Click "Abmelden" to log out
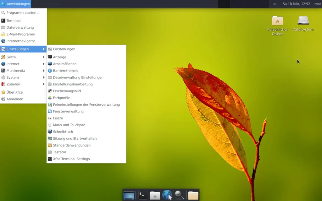Viewport: 322px width, 201px height. [14, 99]
